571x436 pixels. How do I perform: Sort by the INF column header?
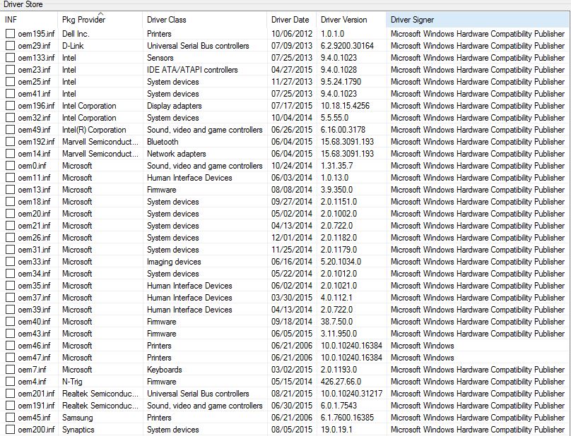(29, 20)
